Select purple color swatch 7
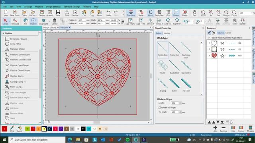 click(61, 129)
